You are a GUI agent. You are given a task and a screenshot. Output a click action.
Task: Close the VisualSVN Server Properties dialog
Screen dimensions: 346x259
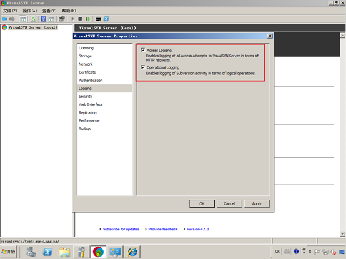pos(270,36)
